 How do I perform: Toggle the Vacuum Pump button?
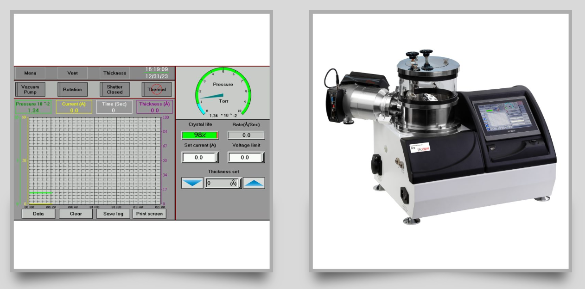pyautogui.click(x=31, y=89)
